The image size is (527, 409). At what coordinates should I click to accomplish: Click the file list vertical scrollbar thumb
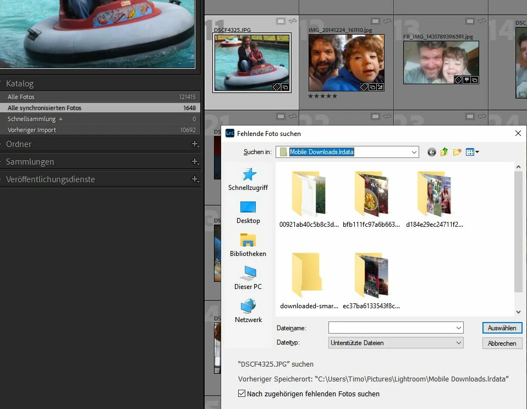click(x=518, y=231)
